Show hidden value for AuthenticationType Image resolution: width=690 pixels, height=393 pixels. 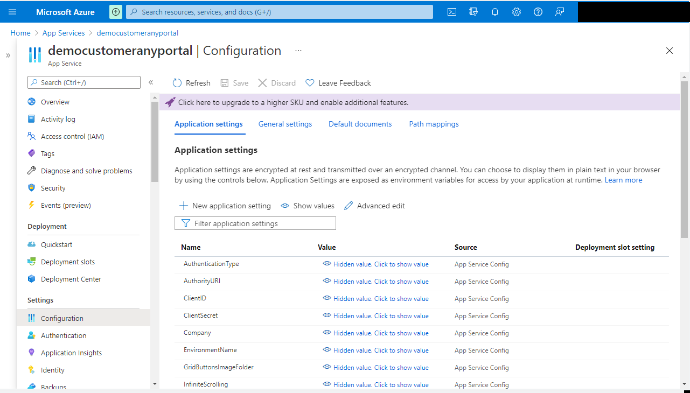(375, 264)
